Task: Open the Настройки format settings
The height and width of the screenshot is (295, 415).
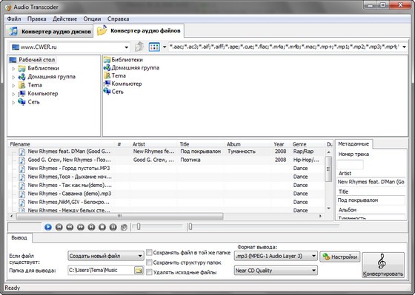Action: pyautogui.click(x=340, y=257)
